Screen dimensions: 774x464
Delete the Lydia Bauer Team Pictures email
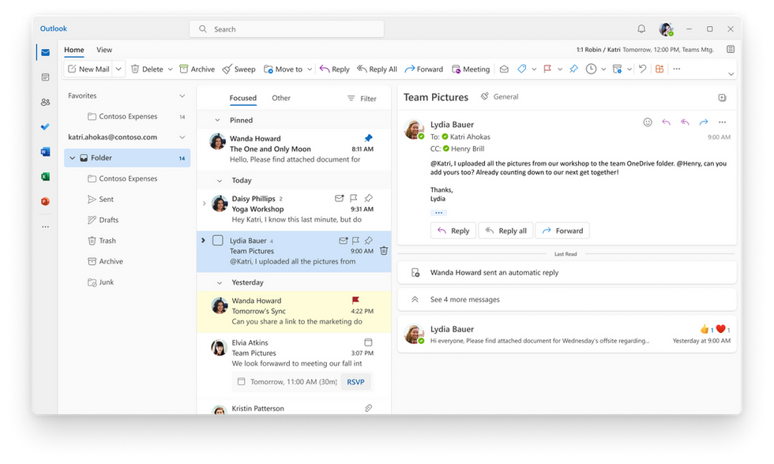click(384, 251)
